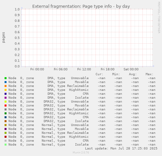Click inside the empty graph plot area

(x=87, y=38)
